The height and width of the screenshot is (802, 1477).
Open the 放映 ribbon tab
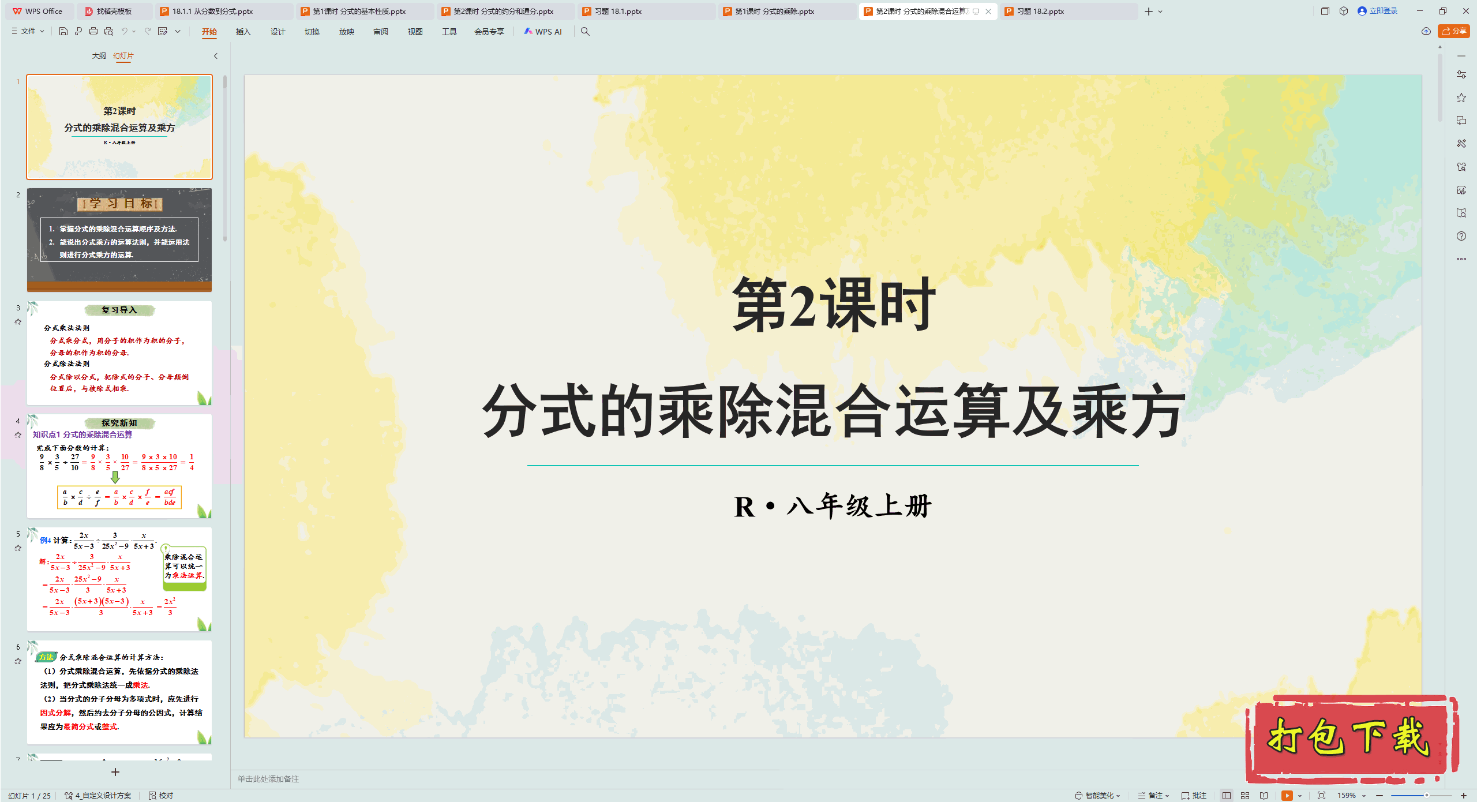click(x=347, y=32)
